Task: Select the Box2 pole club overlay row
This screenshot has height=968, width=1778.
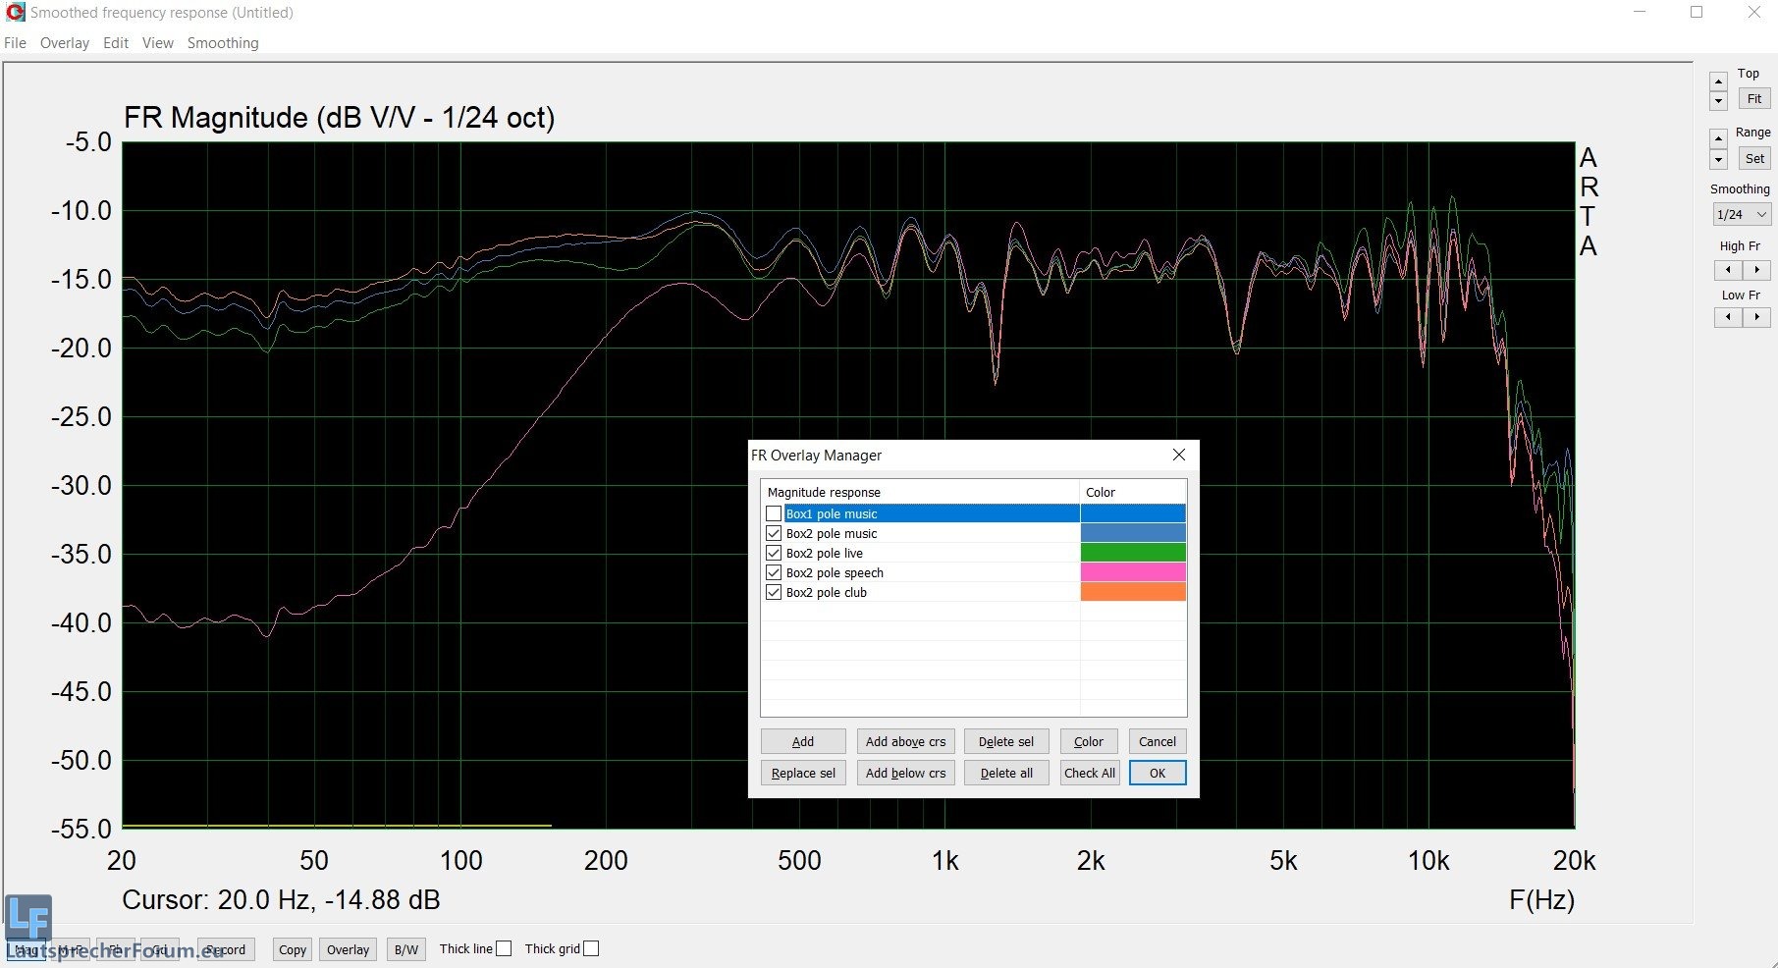Action: (x=827, y=592)
